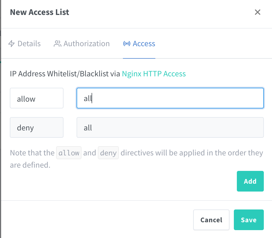
Task: Click the New Access List dialog title
Action: point(39,12)
